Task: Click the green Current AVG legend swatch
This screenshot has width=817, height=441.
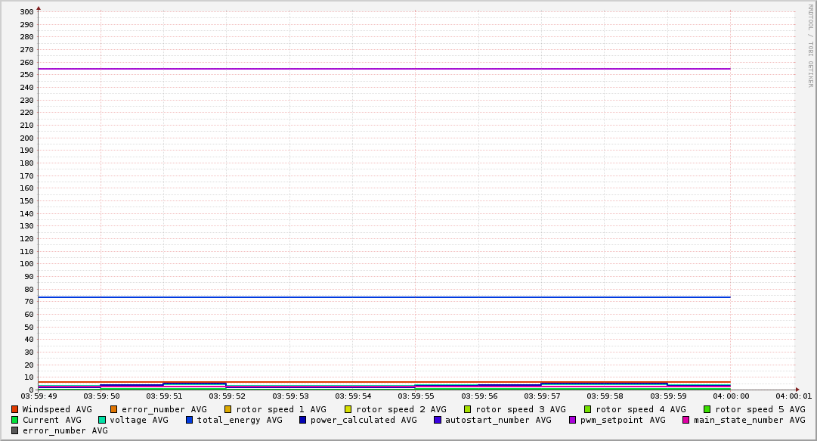Action: click(x=15, y=420)
